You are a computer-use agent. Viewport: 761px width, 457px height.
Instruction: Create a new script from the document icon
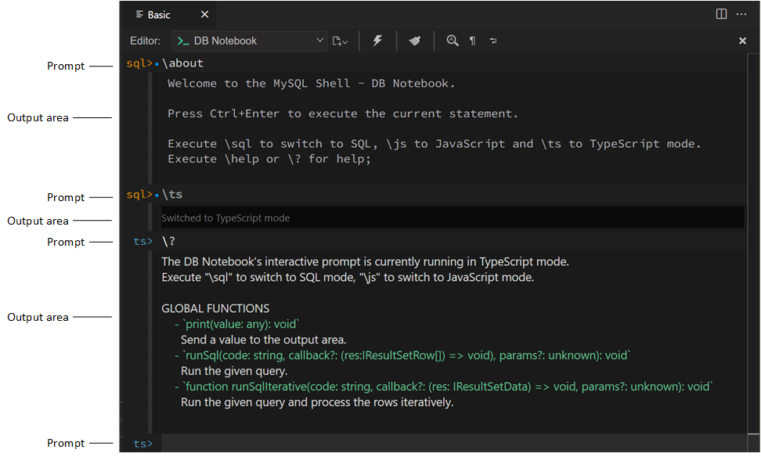[x=337, y=41]
